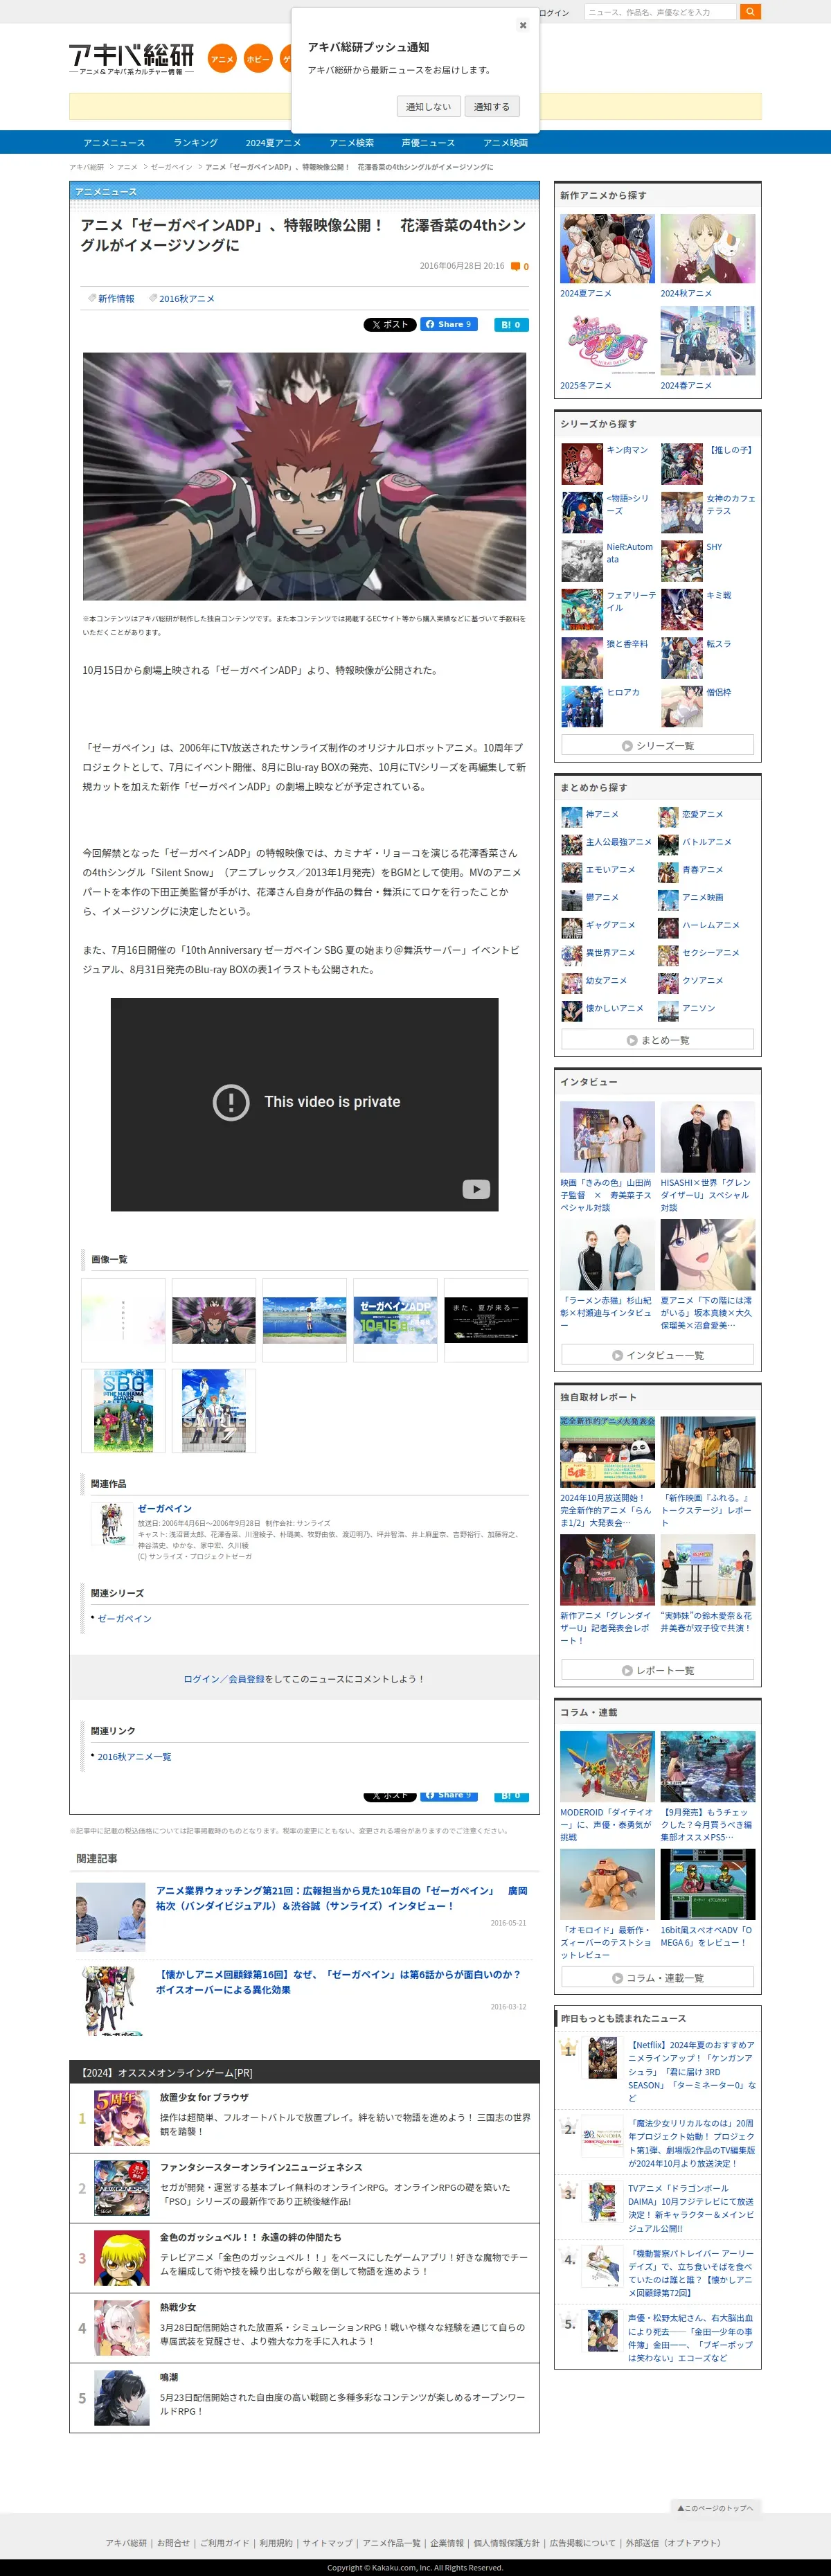
Task: Expand the コラム・連載一覧 button
Action: pos(657,1978)
